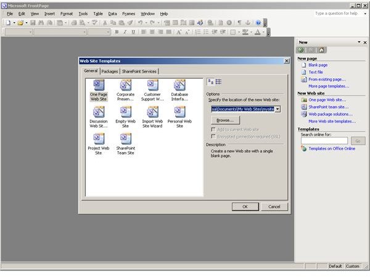Expand the Open button dropdown arrow

[27, 23]
